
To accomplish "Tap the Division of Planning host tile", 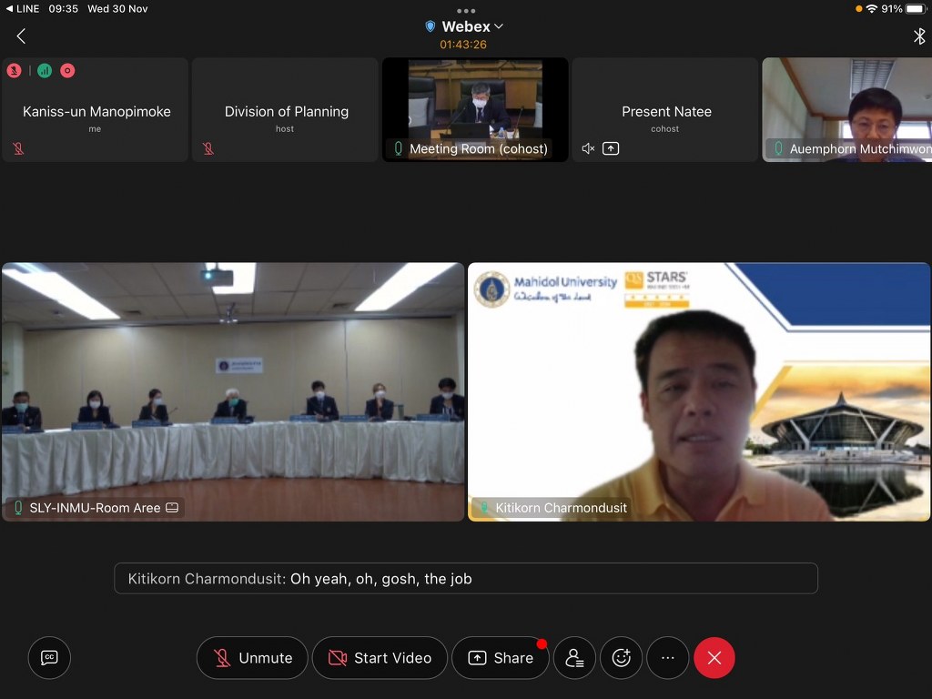I will [x=286, y=110].
